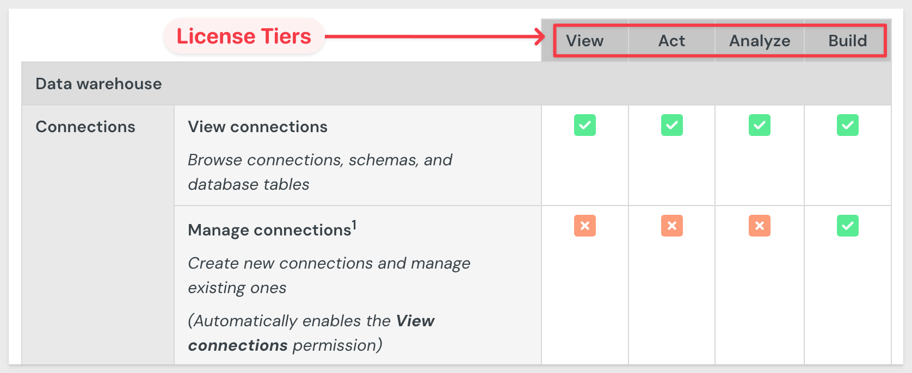Click the Manage connections permission title
Screen dimensions: 912x373
tap(269, 230)
